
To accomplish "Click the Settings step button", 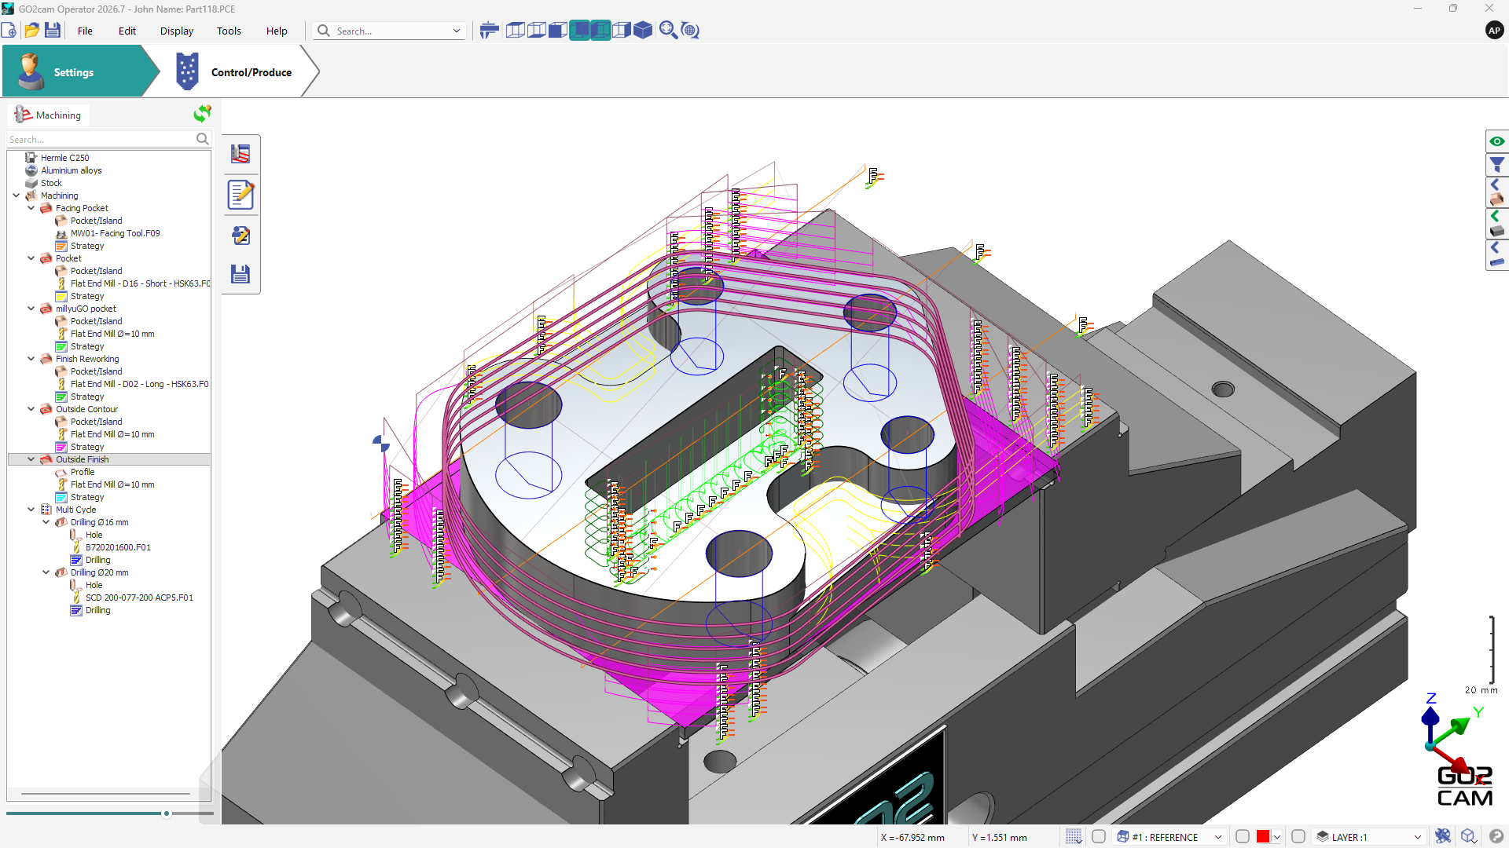I will [73, 71].
